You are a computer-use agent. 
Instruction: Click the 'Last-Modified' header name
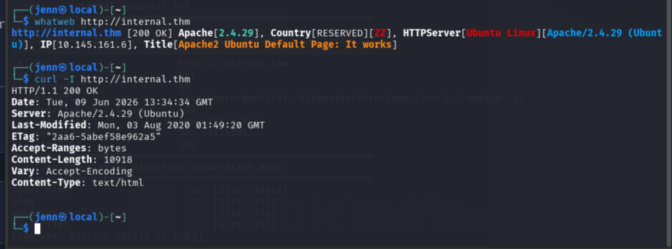point(49,125)
